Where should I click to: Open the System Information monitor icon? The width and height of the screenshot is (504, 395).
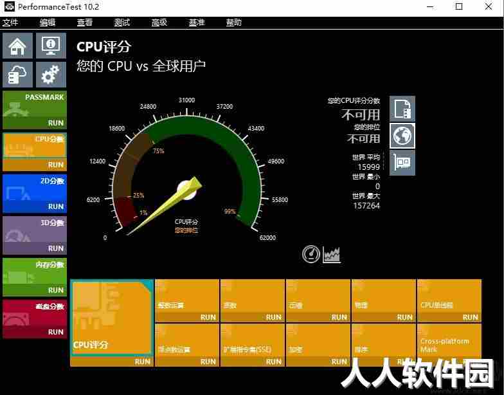51,46
